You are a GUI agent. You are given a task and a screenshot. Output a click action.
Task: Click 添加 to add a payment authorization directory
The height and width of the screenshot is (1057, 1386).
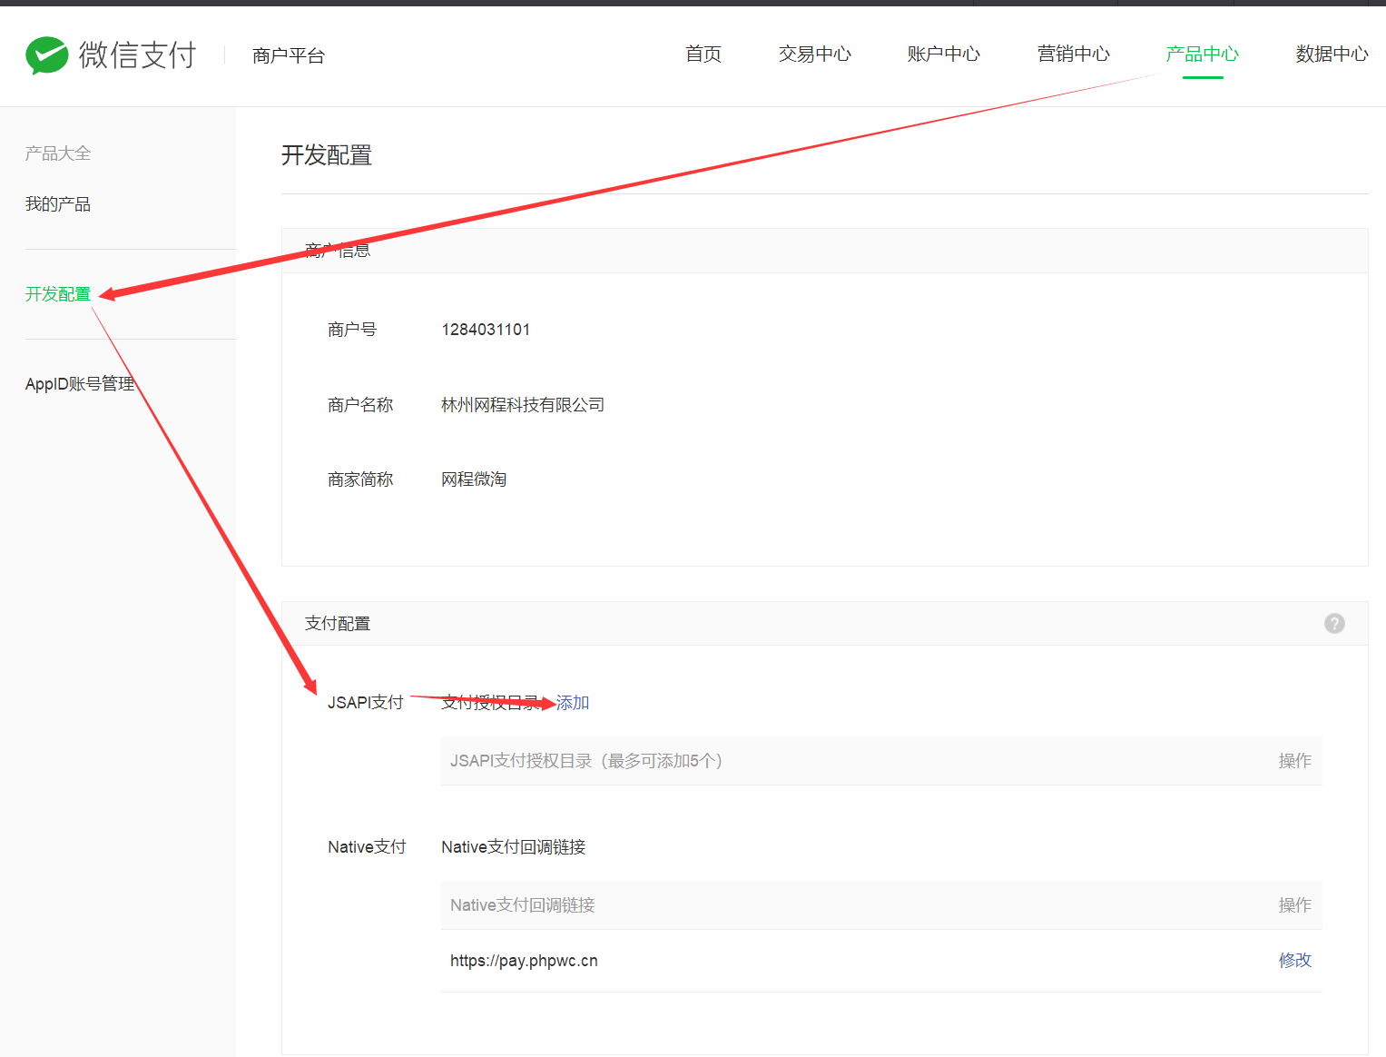[573, 701]
